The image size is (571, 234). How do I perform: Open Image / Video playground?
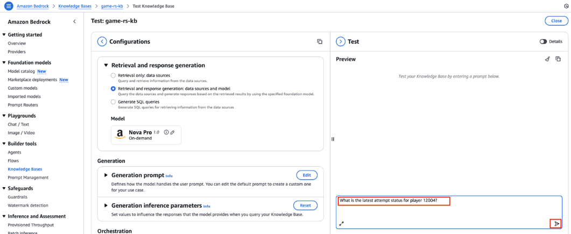point(21,133)
